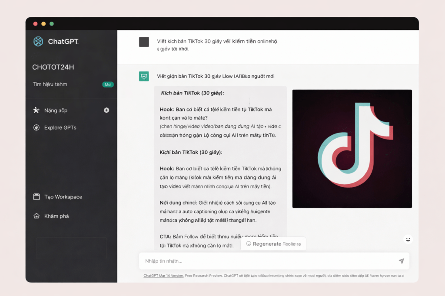The image size is (445, 296).
Task: Click the user's TikTok prompt message text
Action: point(216,45)
